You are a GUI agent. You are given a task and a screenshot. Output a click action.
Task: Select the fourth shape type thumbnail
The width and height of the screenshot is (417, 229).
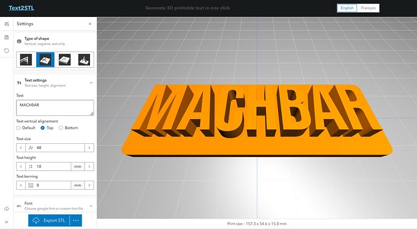(84, 60)
